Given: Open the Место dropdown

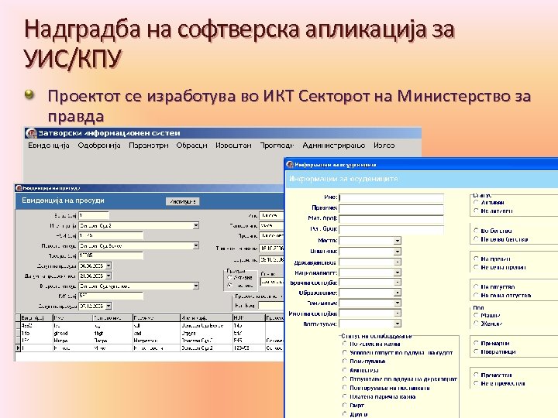Looking at the screenshot, I should coord(397,241).
